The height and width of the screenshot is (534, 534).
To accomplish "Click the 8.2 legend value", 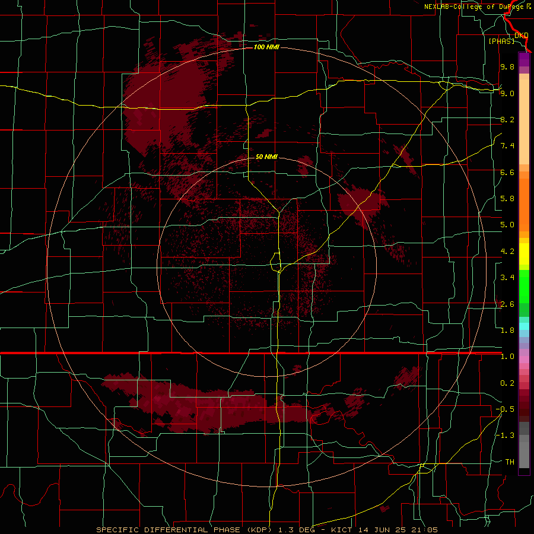I will click(507, 119).
